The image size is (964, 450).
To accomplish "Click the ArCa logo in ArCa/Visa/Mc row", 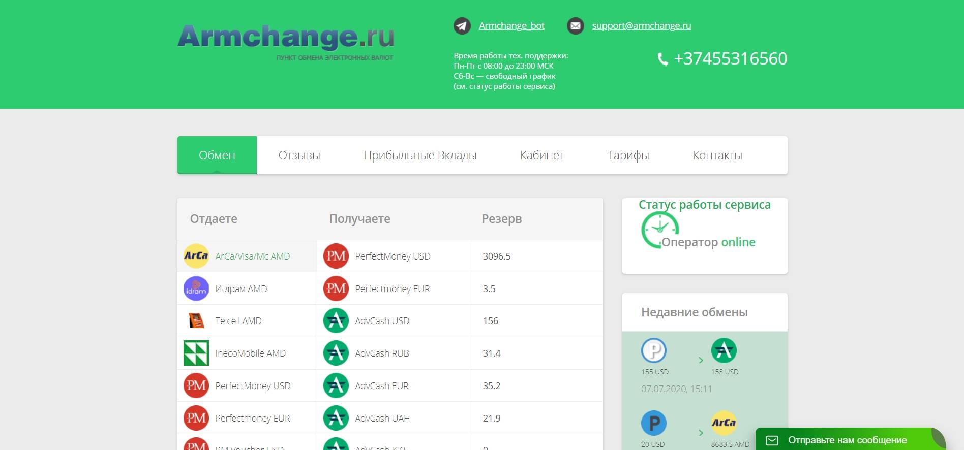I will 196,256.
